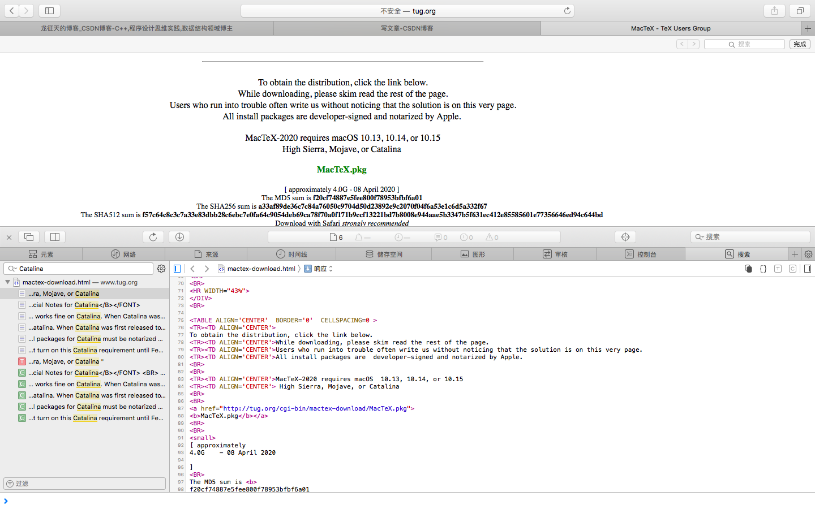The height and width of the screenshot is (509, 815).
Task: Open the Share button in Safari toolbar
Action: click(774, 11)
